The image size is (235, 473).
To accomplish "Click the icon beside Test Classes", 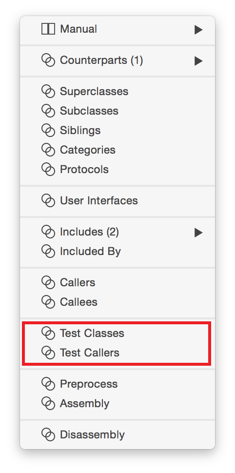I will [48, 334].
